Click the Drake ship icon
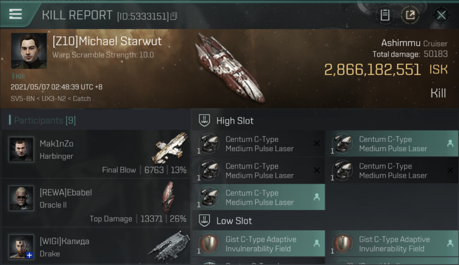This screenshot has height=265, width=459. pyautogui.click(x=169, y=246)
